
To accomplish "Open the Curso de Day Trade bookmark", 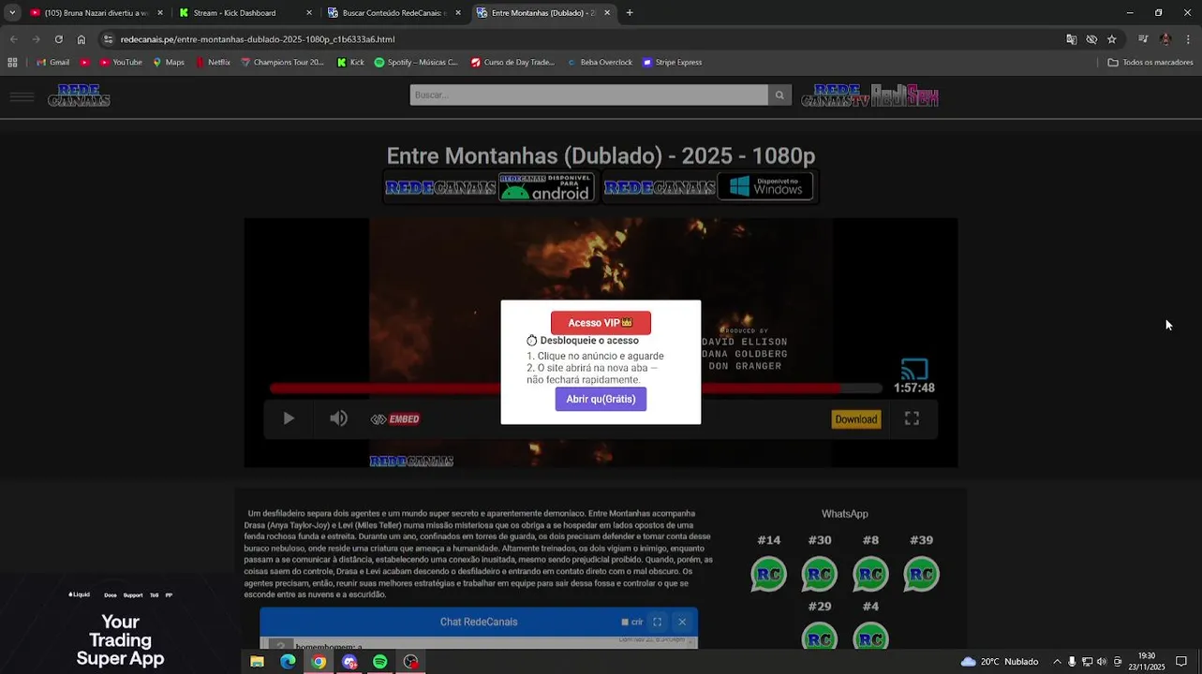I will [512, 63].
